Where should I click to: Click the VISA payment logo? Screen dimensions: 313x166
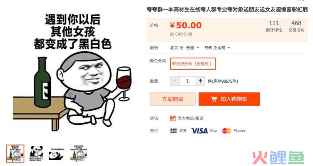(x=199, y=131)
